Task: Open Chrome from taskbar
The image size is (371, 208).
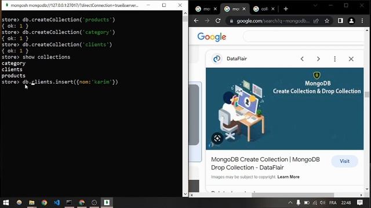Action: click(x=44, y=202)
